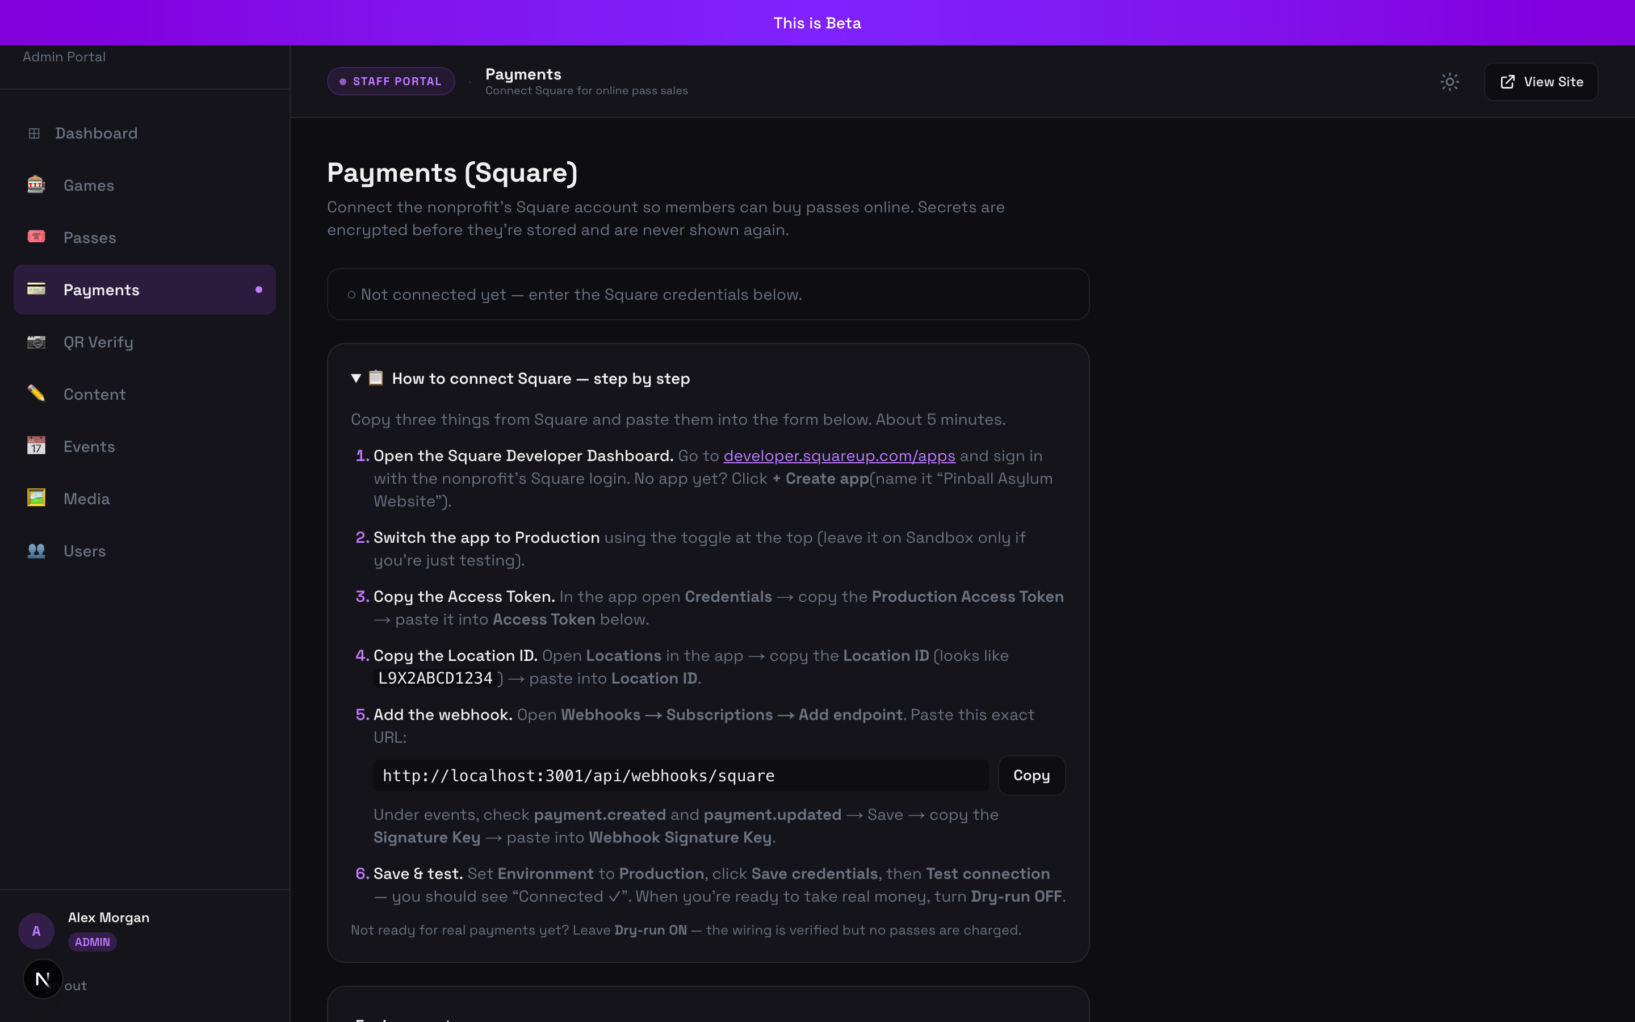Click the Games slot machine icon
1635x1022 pixels.
pos(36,185)
